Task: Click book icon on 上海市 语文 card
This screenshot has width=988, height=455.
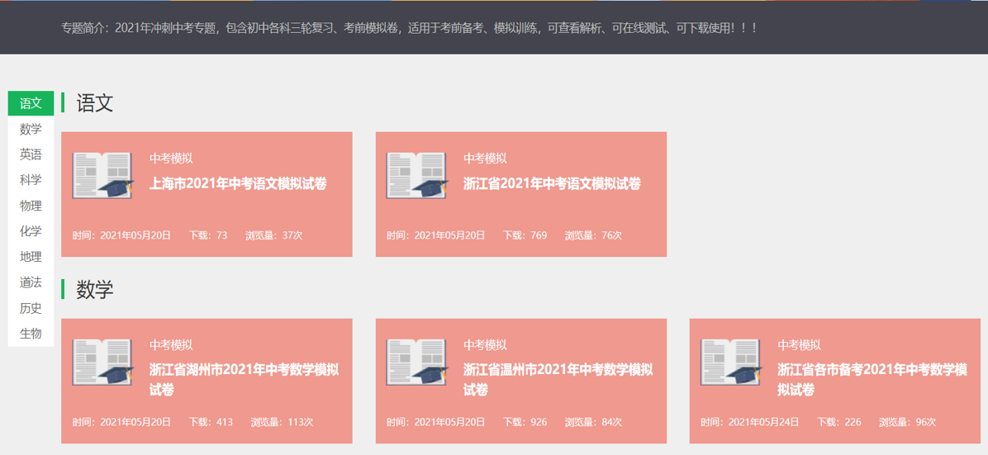Action: (x=102, y=176)
